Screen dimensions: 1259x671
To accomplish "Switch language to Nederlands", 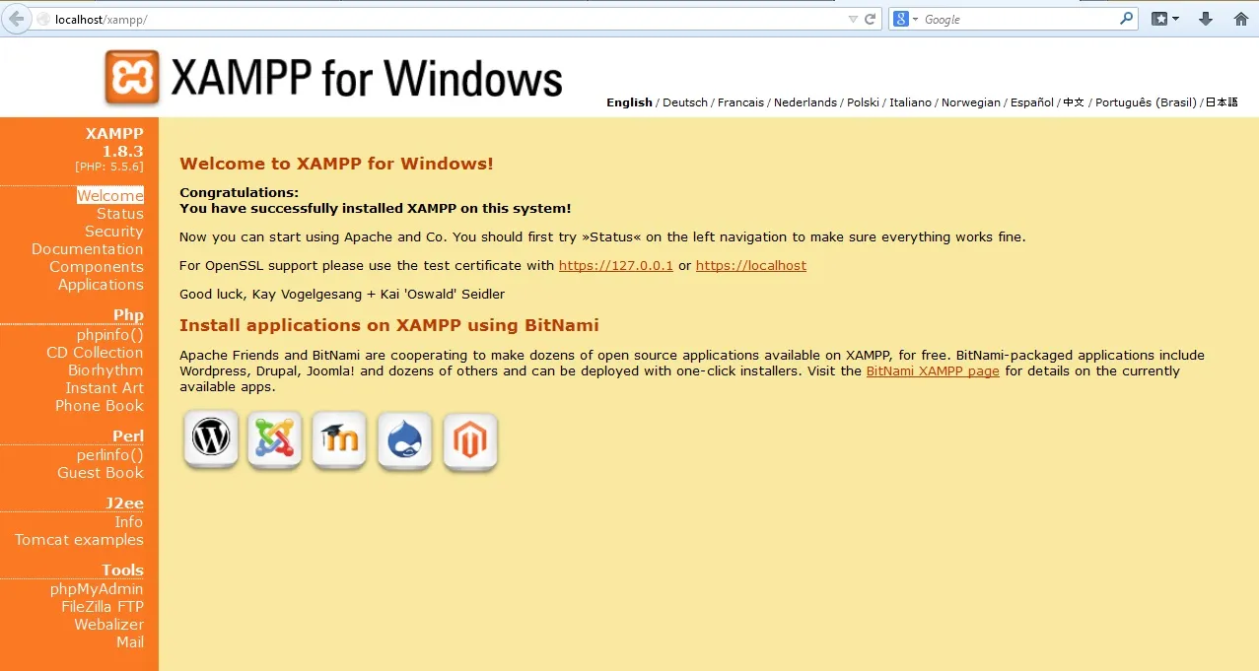I will (x=805, y=102).
